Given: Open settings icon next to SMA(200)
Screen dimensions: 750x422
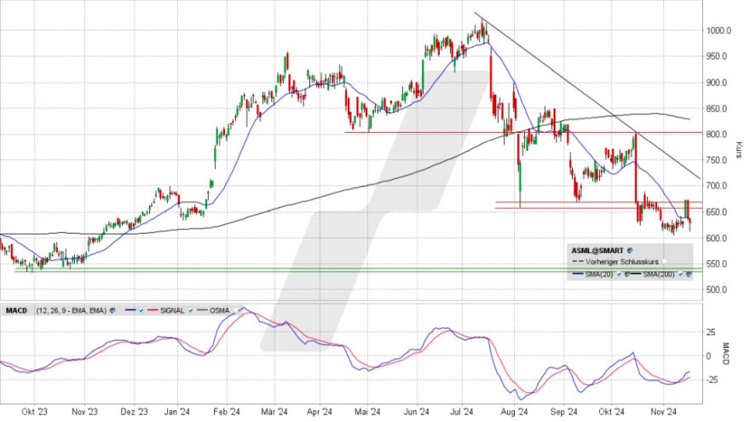Looking at the screenshot, I should click(688, 275).
